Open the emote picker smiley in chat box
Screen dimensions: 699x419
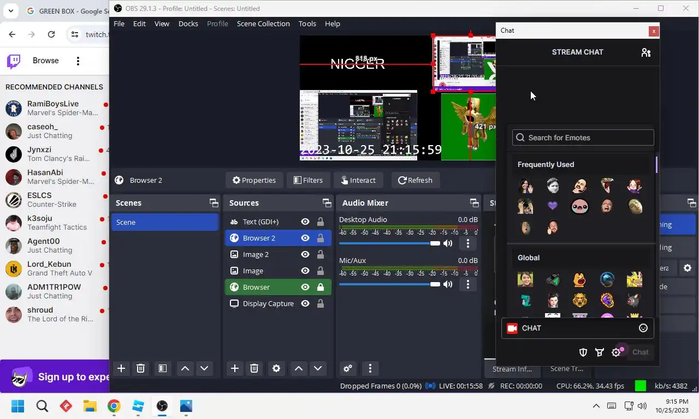(643, 328)
